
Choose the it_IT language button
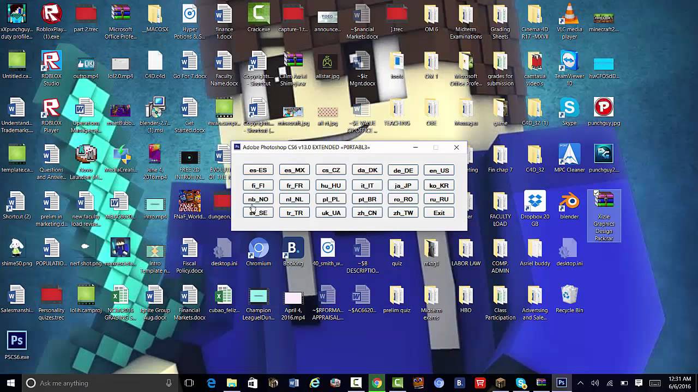367,186
